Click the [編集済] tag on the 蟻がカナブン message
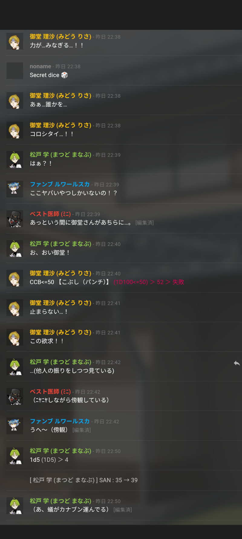The height and width of the screenshot is (539, 242). 123,510
